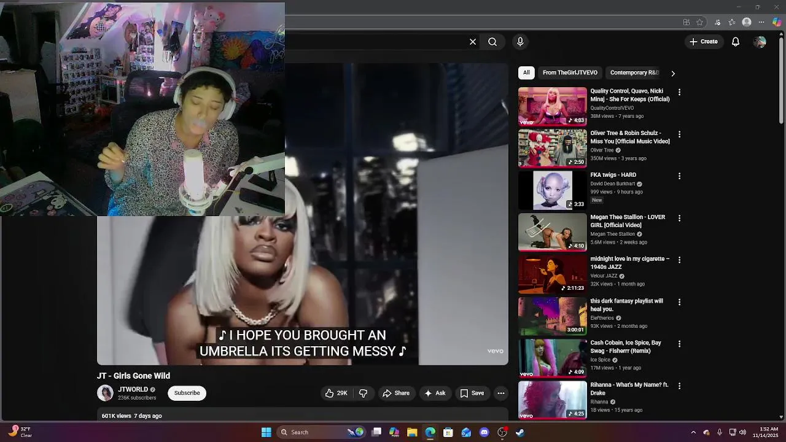Open the JTWORLD channel avatar

click(106, 393)
